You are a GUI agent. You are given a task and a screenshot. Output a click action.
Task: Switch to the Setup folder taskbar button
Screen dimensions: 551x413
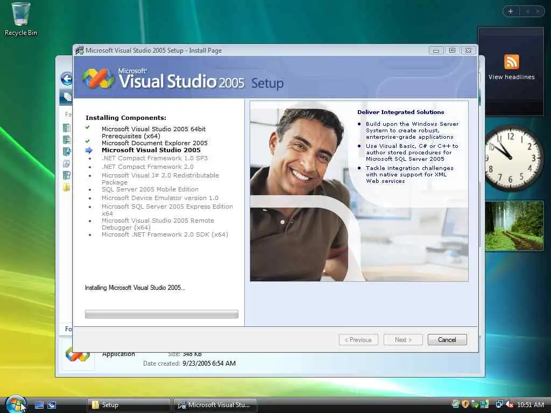(x=129, y=405)
